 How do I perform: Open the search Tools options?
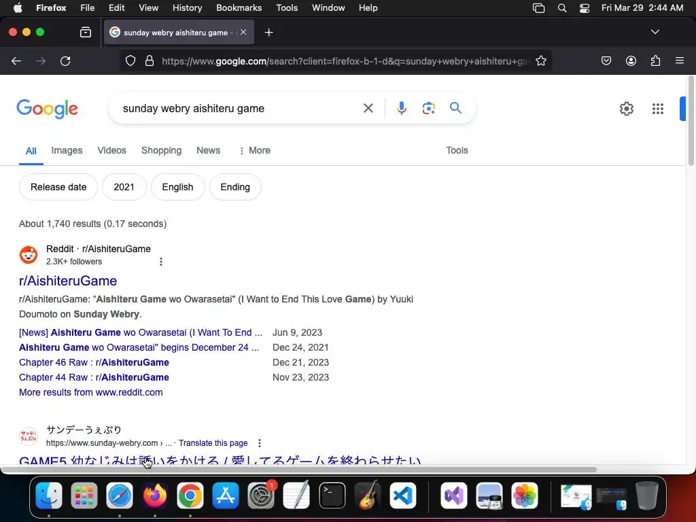[457, 150]
